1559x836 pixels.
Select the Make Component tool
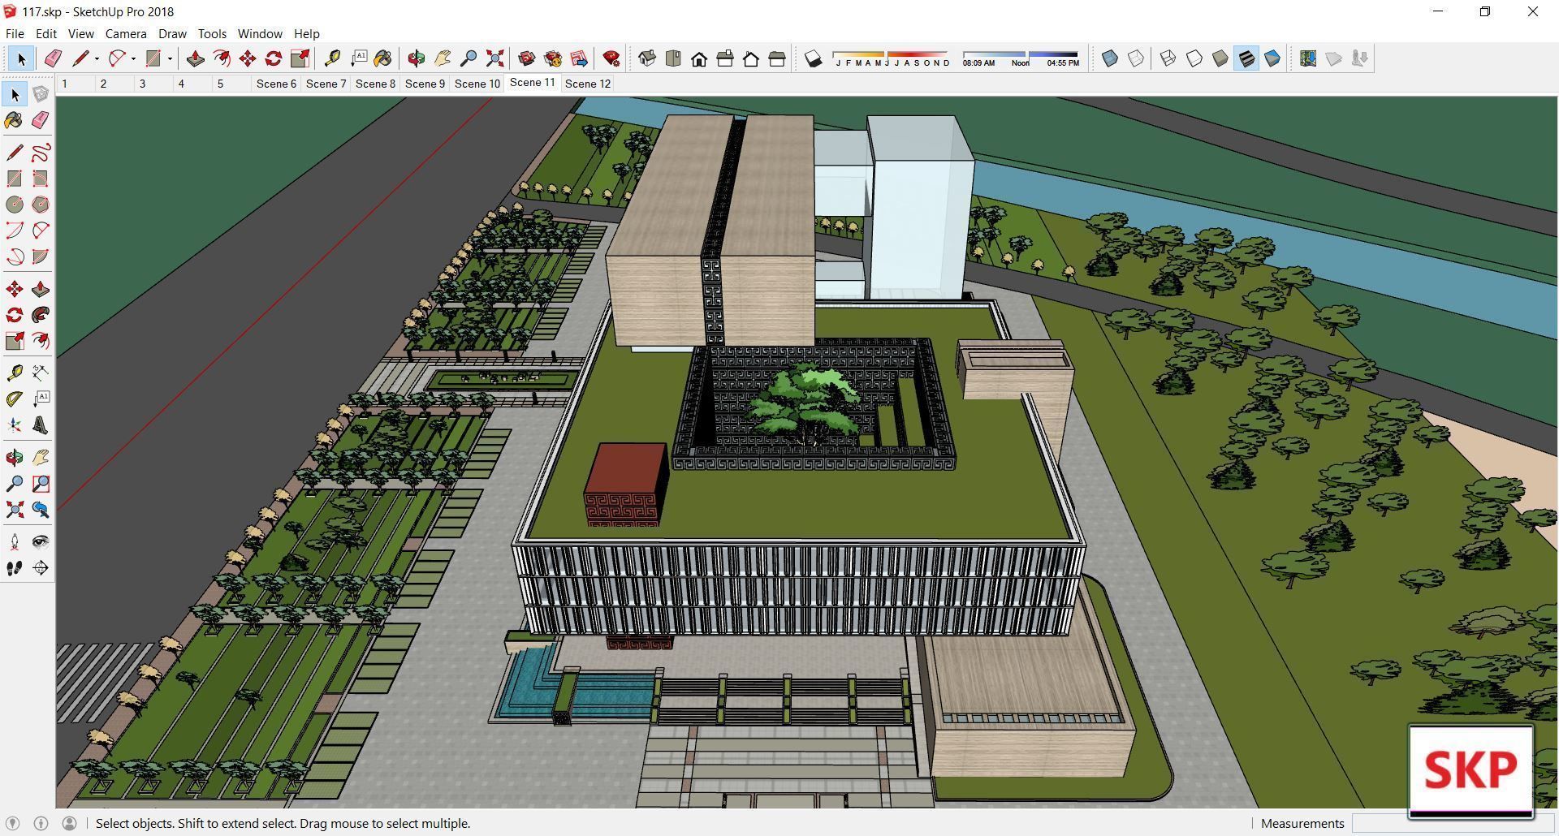pos(41,95)
